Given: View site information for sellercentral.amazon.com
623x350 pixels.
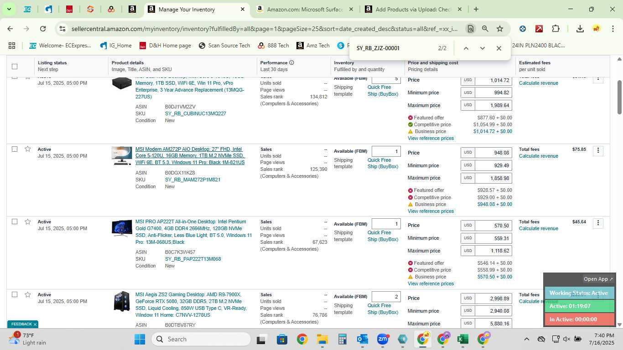Looking at the screenshot, I should [x=62, y=29].
